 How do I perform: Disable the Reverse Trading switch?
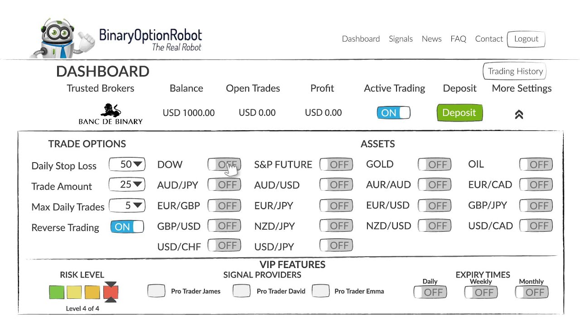[x=127, y=227]
